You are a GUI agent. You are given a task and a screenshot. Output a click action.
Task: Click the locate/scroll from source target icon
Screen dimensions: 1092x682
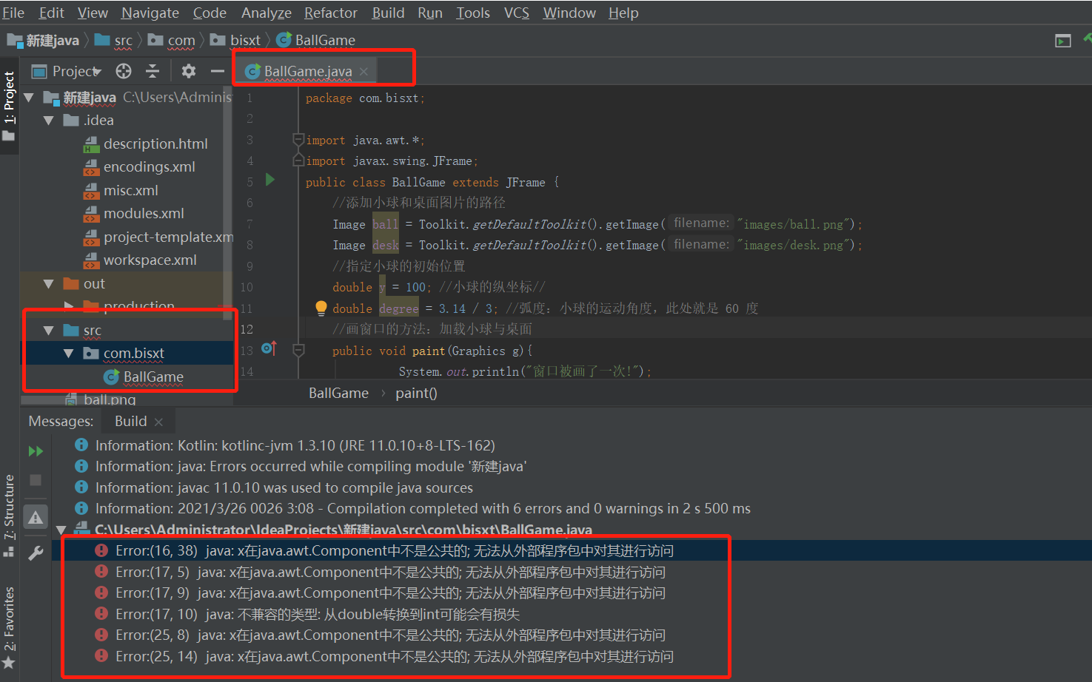coord(124,71)
